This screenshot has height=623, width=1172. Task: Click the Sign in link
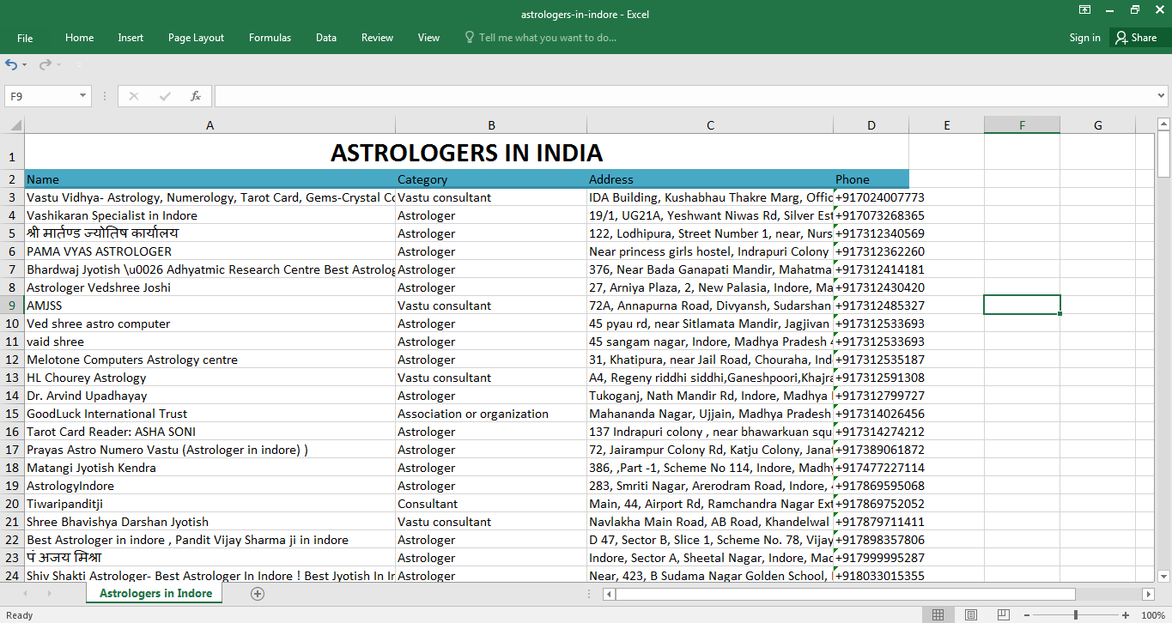[1084, 38]
